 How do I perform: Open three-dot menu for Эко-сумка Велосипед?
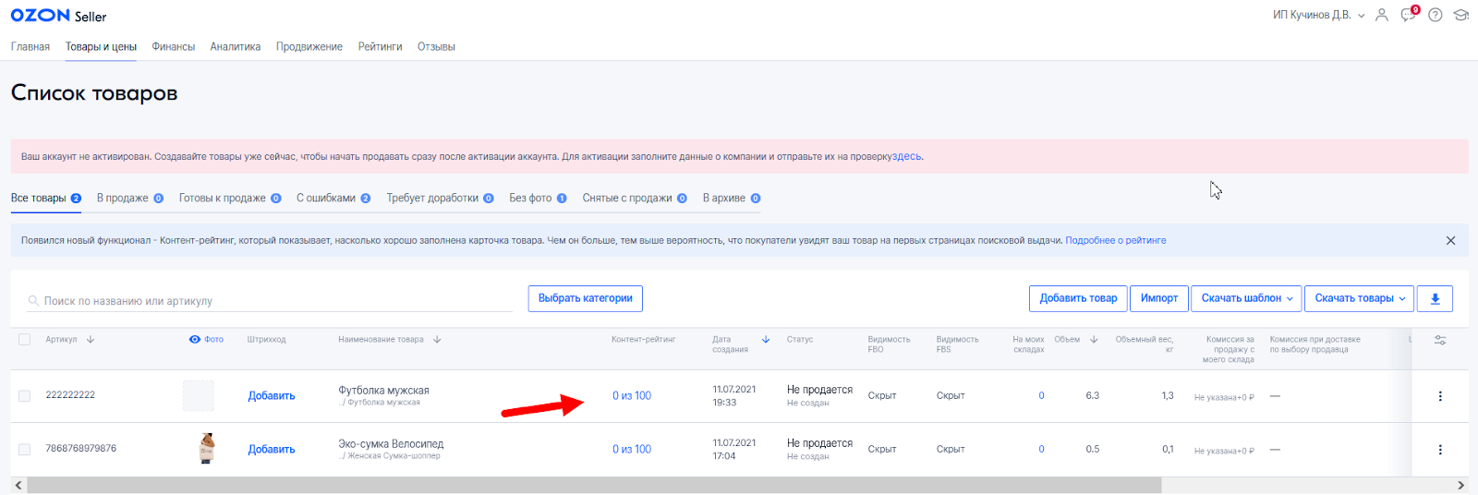tap(1439, 450)
